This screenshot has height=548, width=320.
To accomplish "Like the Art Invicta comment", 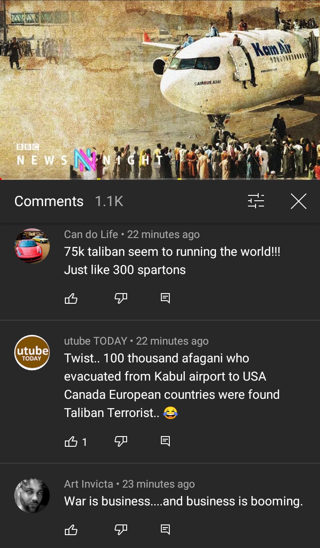I will click(71, 530).
